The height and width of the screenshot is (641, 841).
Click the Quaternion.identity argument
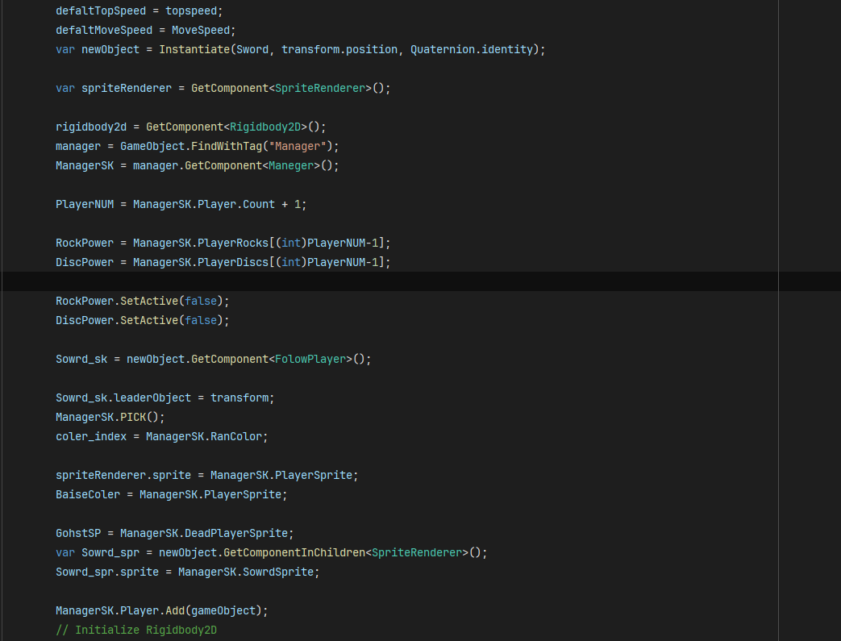[x=473, y=49]
